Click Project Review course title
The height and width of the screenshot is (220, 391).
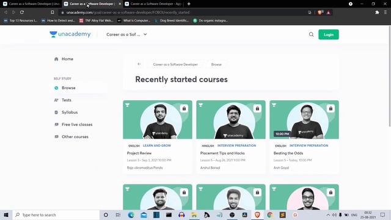(139, 153)
